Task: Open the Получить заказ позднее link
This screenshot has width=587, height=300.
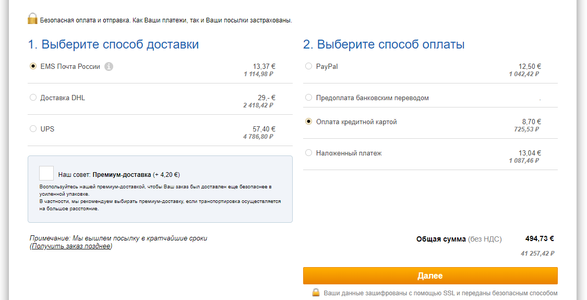Action: (71, 246)
